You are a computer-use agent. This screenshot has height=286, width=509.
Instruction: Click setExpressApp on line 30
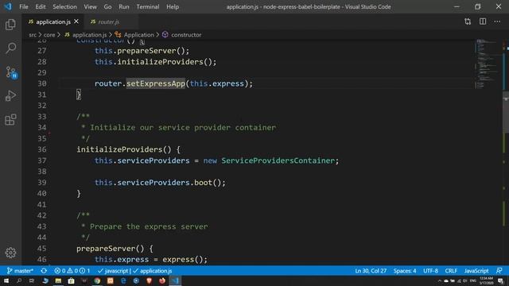[156, 83]
